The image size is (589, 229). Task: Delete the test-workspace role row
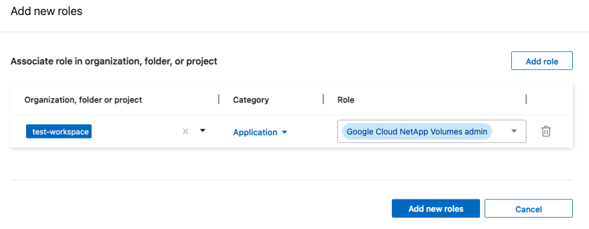point(546,132)
